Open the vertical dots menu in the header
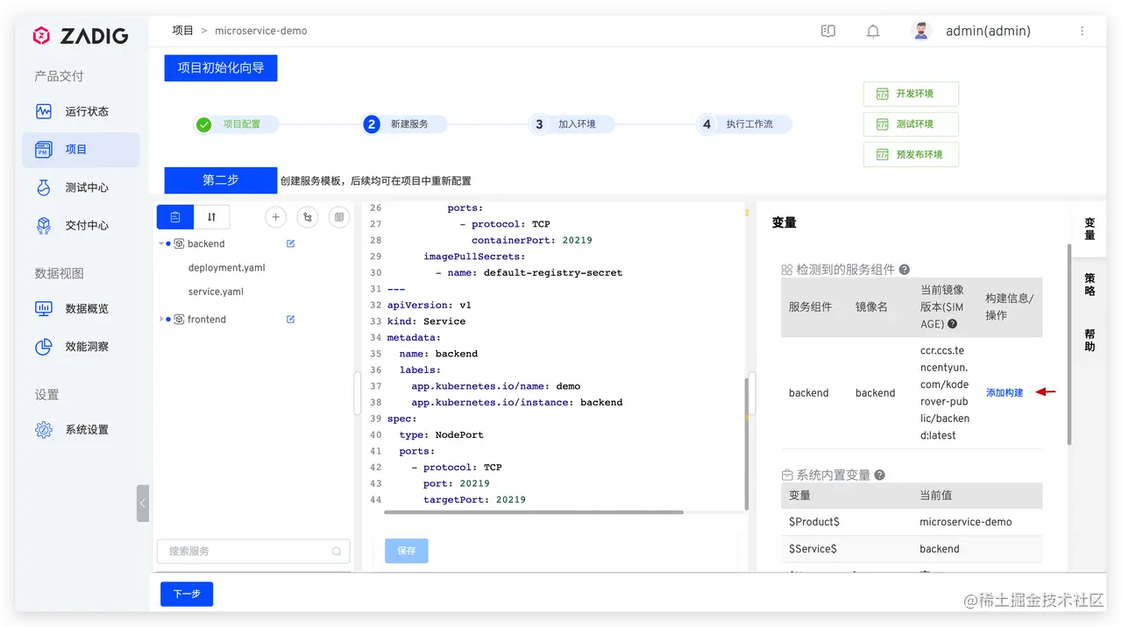This screenshot has width=1122, height=627. pyautogui.click(x=1083, y=31)
